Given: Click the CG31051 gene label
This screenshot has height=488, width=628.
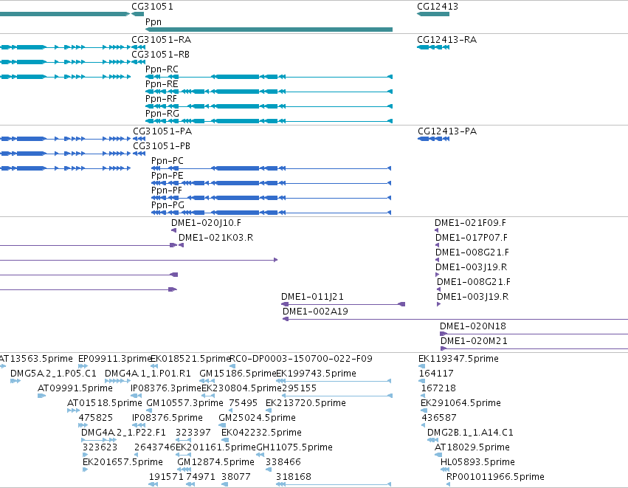Looking at the screenshot, I should click(x=152, y=7).
